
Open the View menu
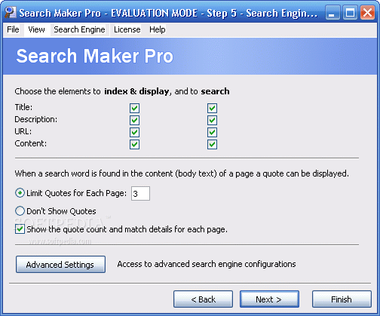[x=36, y=29]
